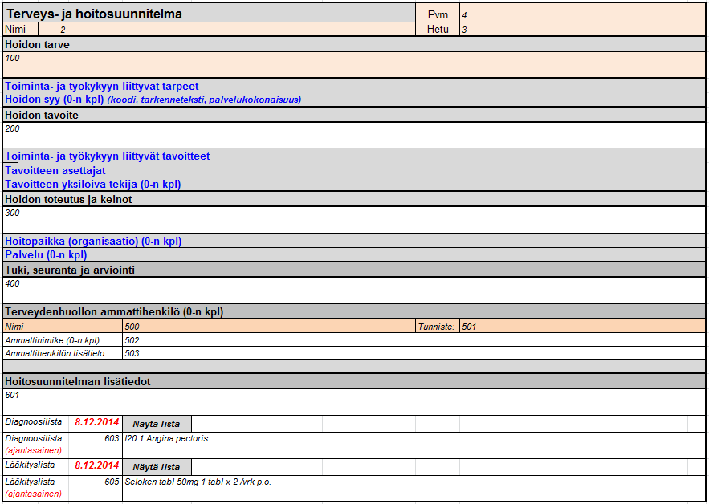Viewport: 709px width, 504px height.
Task: Click the 'Ammattihenkilön lisätieto' label
Action: point(55,353)
